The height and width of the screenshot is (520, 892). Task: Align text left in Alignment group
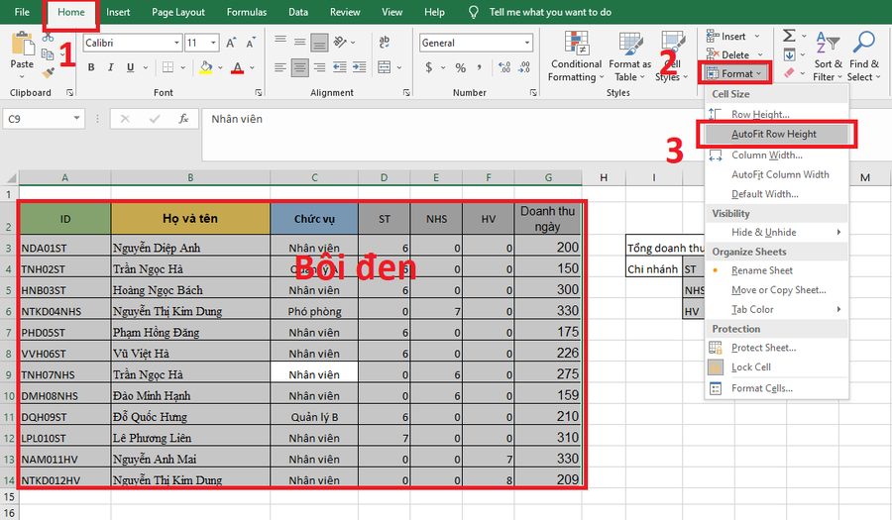(x=280, y=67)
